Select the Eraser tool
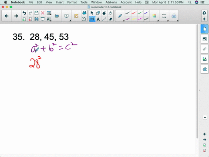 click(110, 19)
